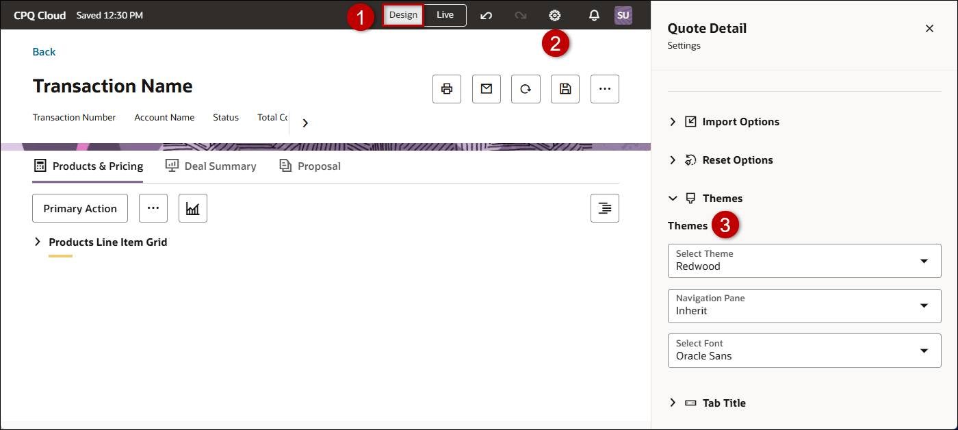958x430 pixels.
Task: Open the Products & Pricing tab
Action: pyautogui.click(x=88, y=166)
